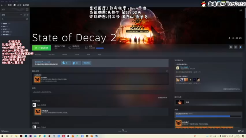Open the orange achievement icon in achievements panel
This screenshot has width=246, height=138.
pyautogui.click(x=178, y=123)
